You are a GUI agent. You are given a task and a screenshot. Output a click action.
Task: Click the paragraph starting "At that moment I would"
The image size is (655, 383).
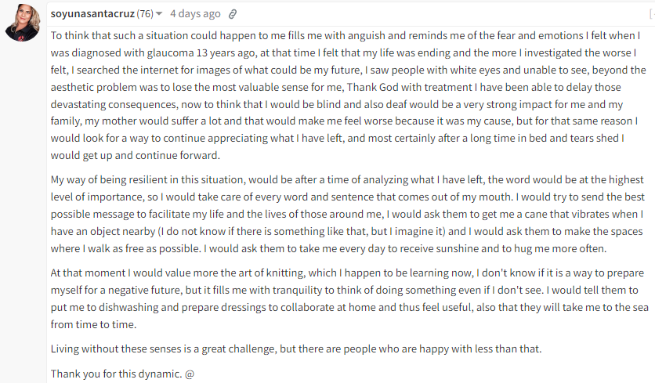coord(349,298)
